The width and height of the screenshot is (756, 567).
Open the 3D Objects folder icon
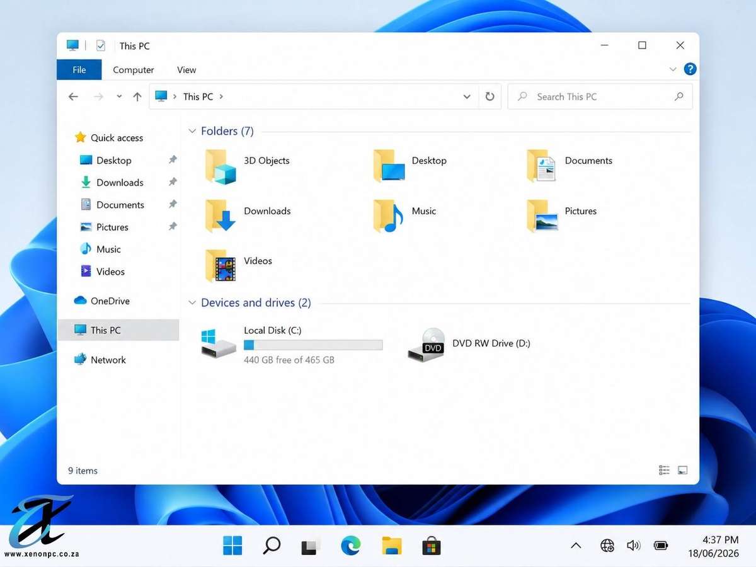coord(221,166)
